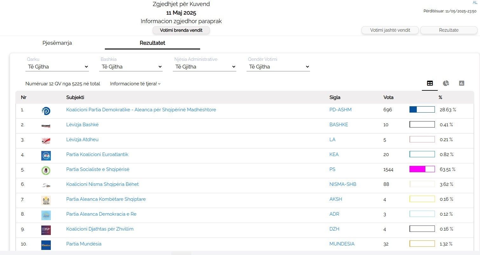Click the Partia Socialiste party logo
Image resolution: width=480 pixels, height=255 pixels.
[x=46, y=170]
